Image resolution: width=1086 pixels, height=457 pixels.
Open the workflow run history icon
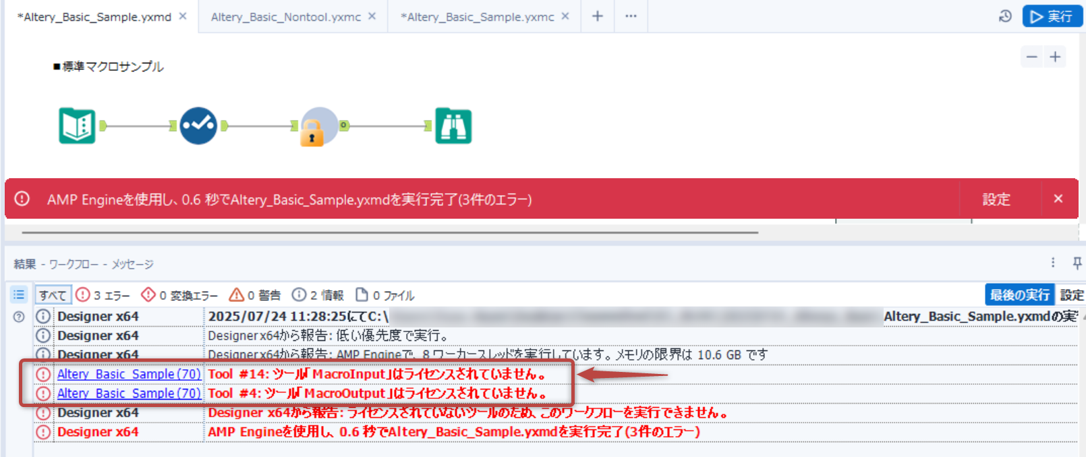(1005, 16)
